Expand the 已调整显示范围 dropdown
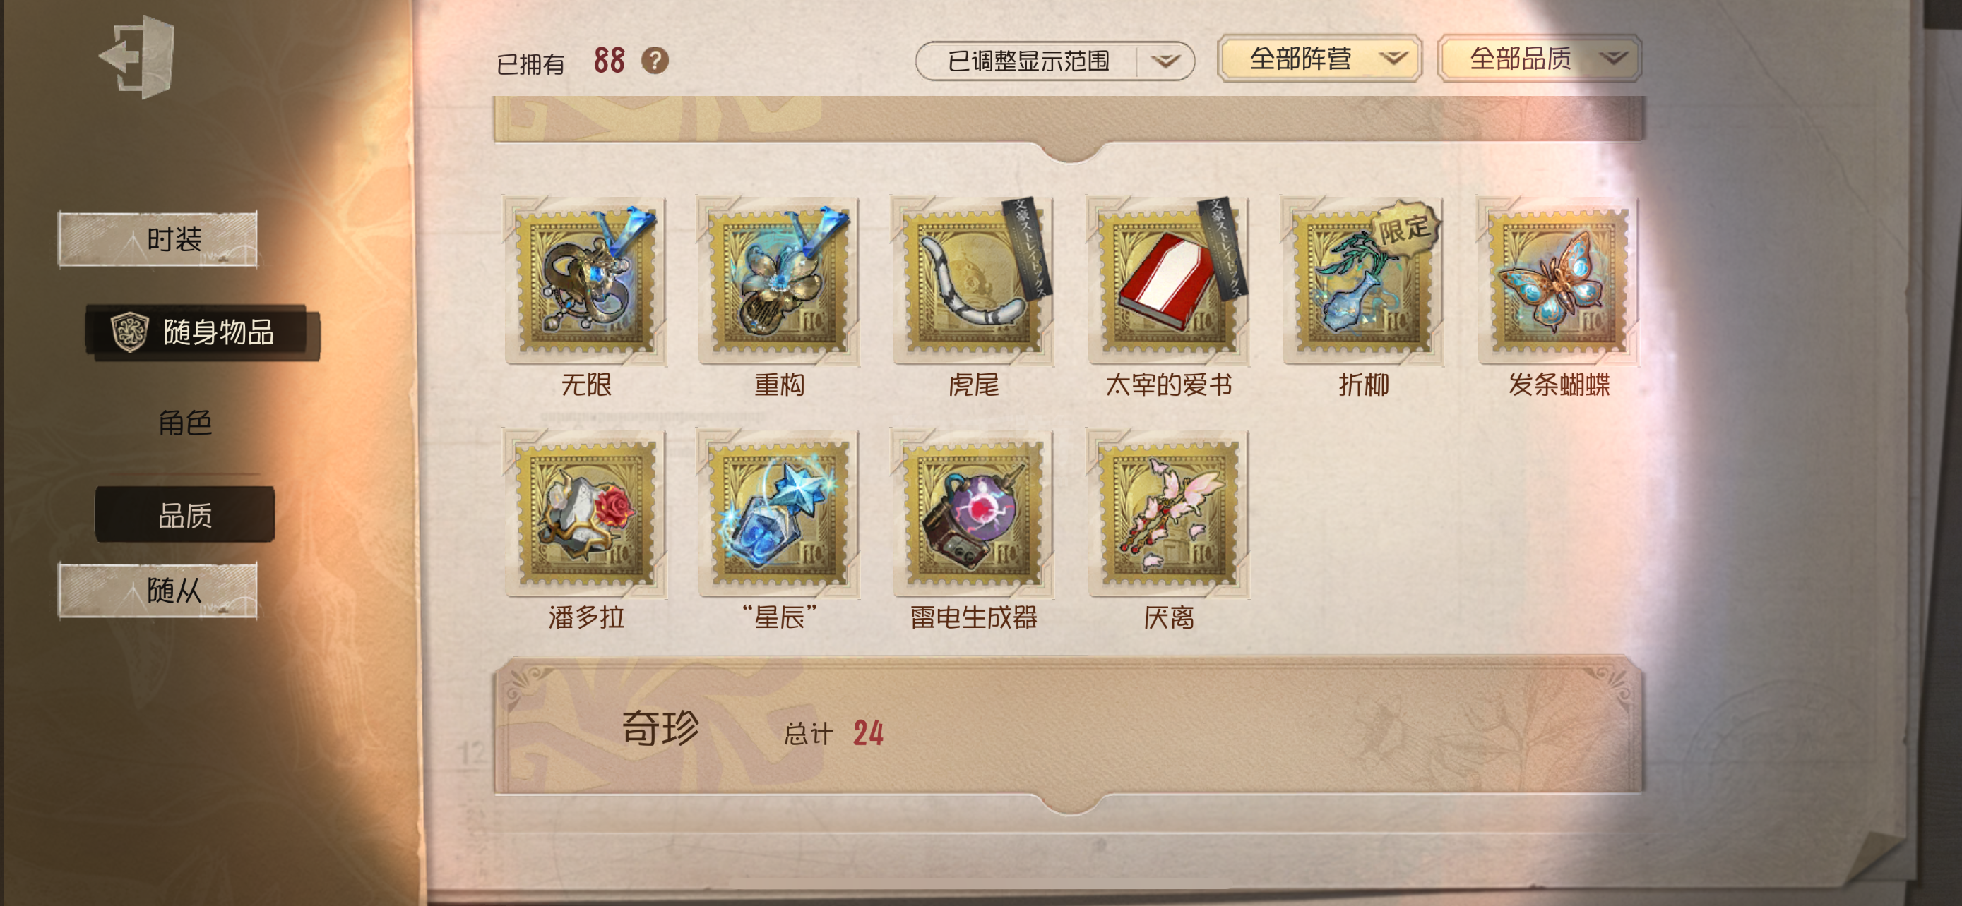 (x=1054, y=61)
